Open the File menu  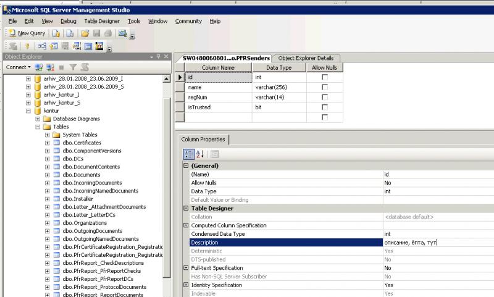tap(12, 21)
